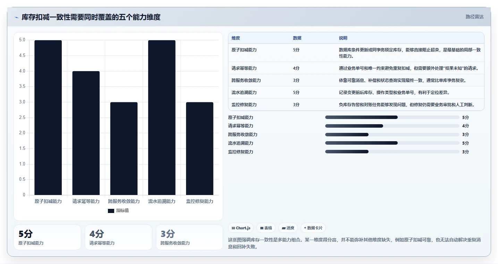Click the 路径雷达 label in header

(474, 17)
